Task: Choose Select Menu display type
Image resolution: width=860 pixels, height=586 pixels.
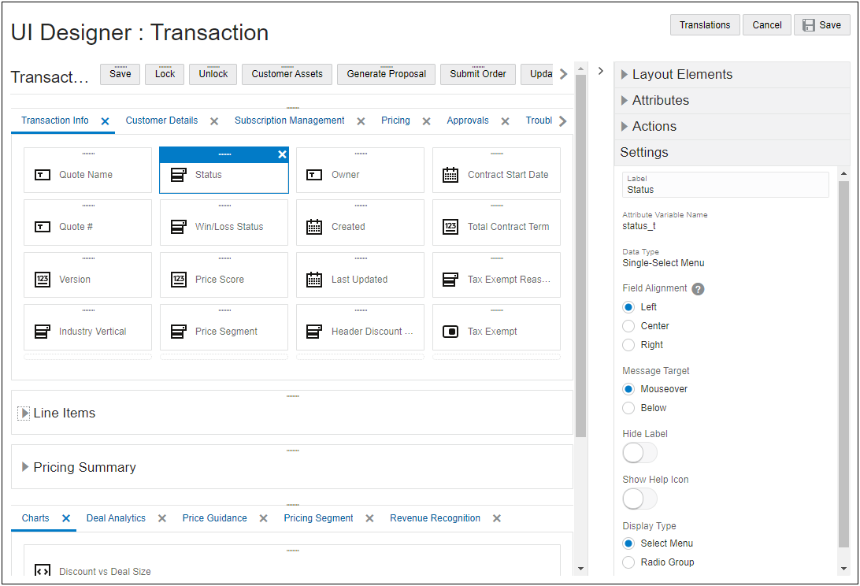Action: click(x=628, y=543)
